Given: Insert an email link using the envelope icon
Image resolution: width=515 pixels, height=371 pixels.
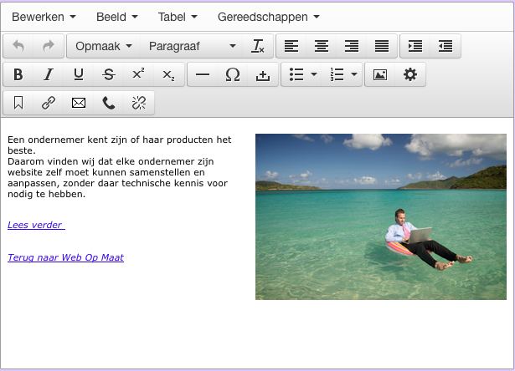Looking at the screenshot, I should coord(79,103).
